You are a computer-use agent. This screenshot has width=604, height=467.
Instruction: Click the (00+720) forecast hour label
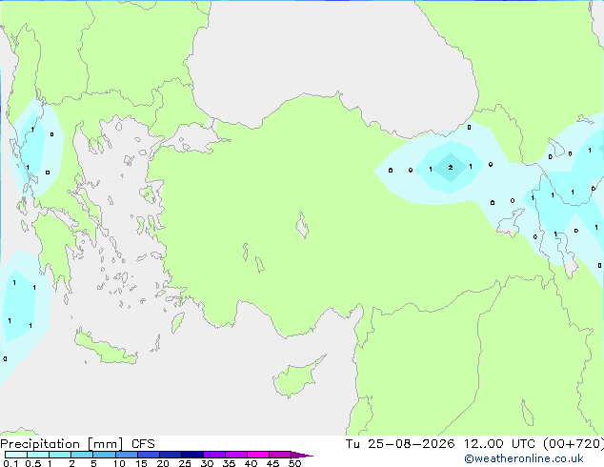tap(574, 444)
